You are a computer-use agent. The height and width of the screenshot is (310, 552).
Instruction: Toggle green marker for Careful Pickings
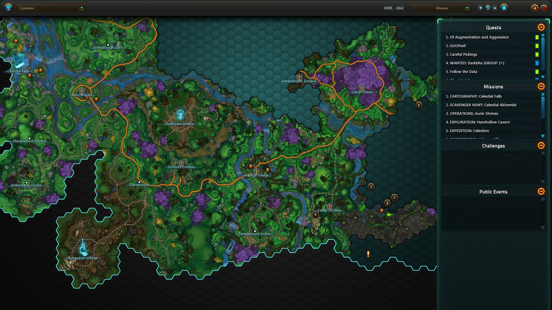537,55
